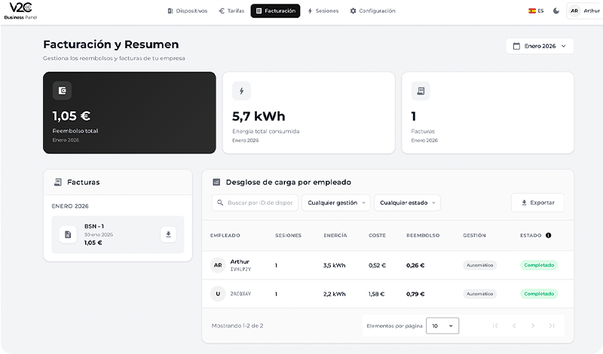The height and width of the screenshot is (354, 603).
Task: Expand the Cualquier estado filter
Action: coord(407,203)
